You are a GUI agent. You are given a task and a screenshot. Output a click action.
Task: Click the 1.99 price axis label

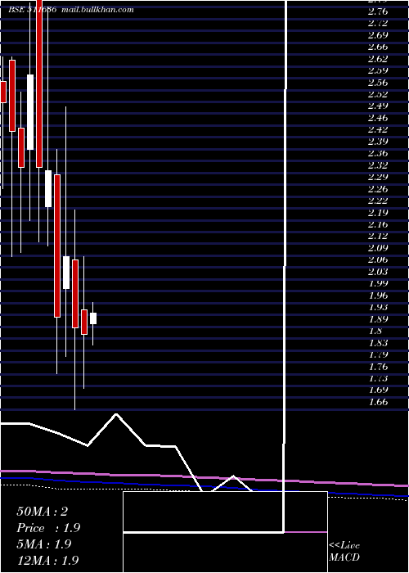click(378, 283)
